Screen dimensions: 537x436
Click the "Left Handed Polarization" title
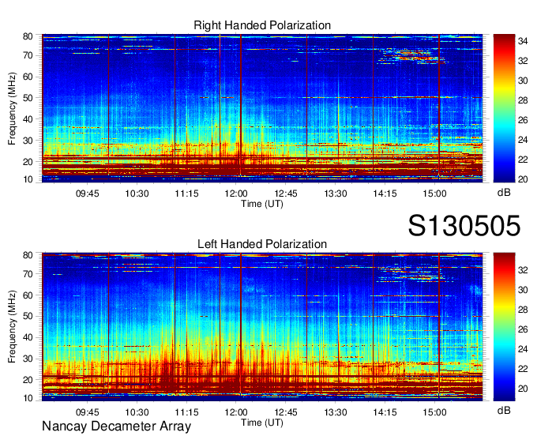point(262,244)
